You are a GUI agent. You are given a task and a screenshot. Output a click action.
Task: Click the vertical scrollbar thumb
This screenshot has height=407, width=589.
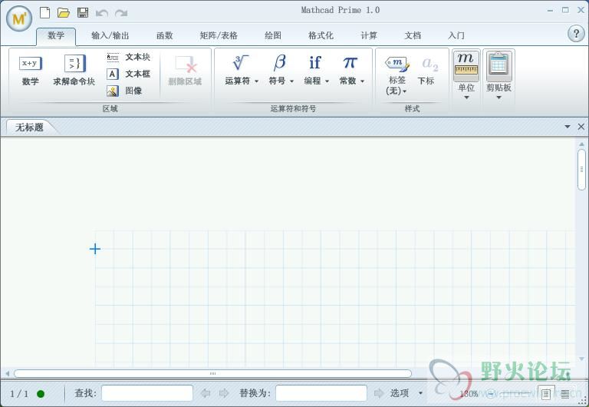(581, 170)
